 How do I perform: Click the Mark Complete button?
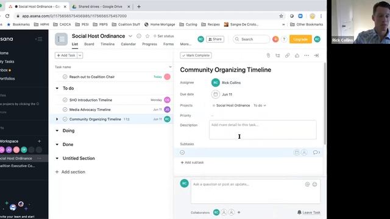[196, 55]
